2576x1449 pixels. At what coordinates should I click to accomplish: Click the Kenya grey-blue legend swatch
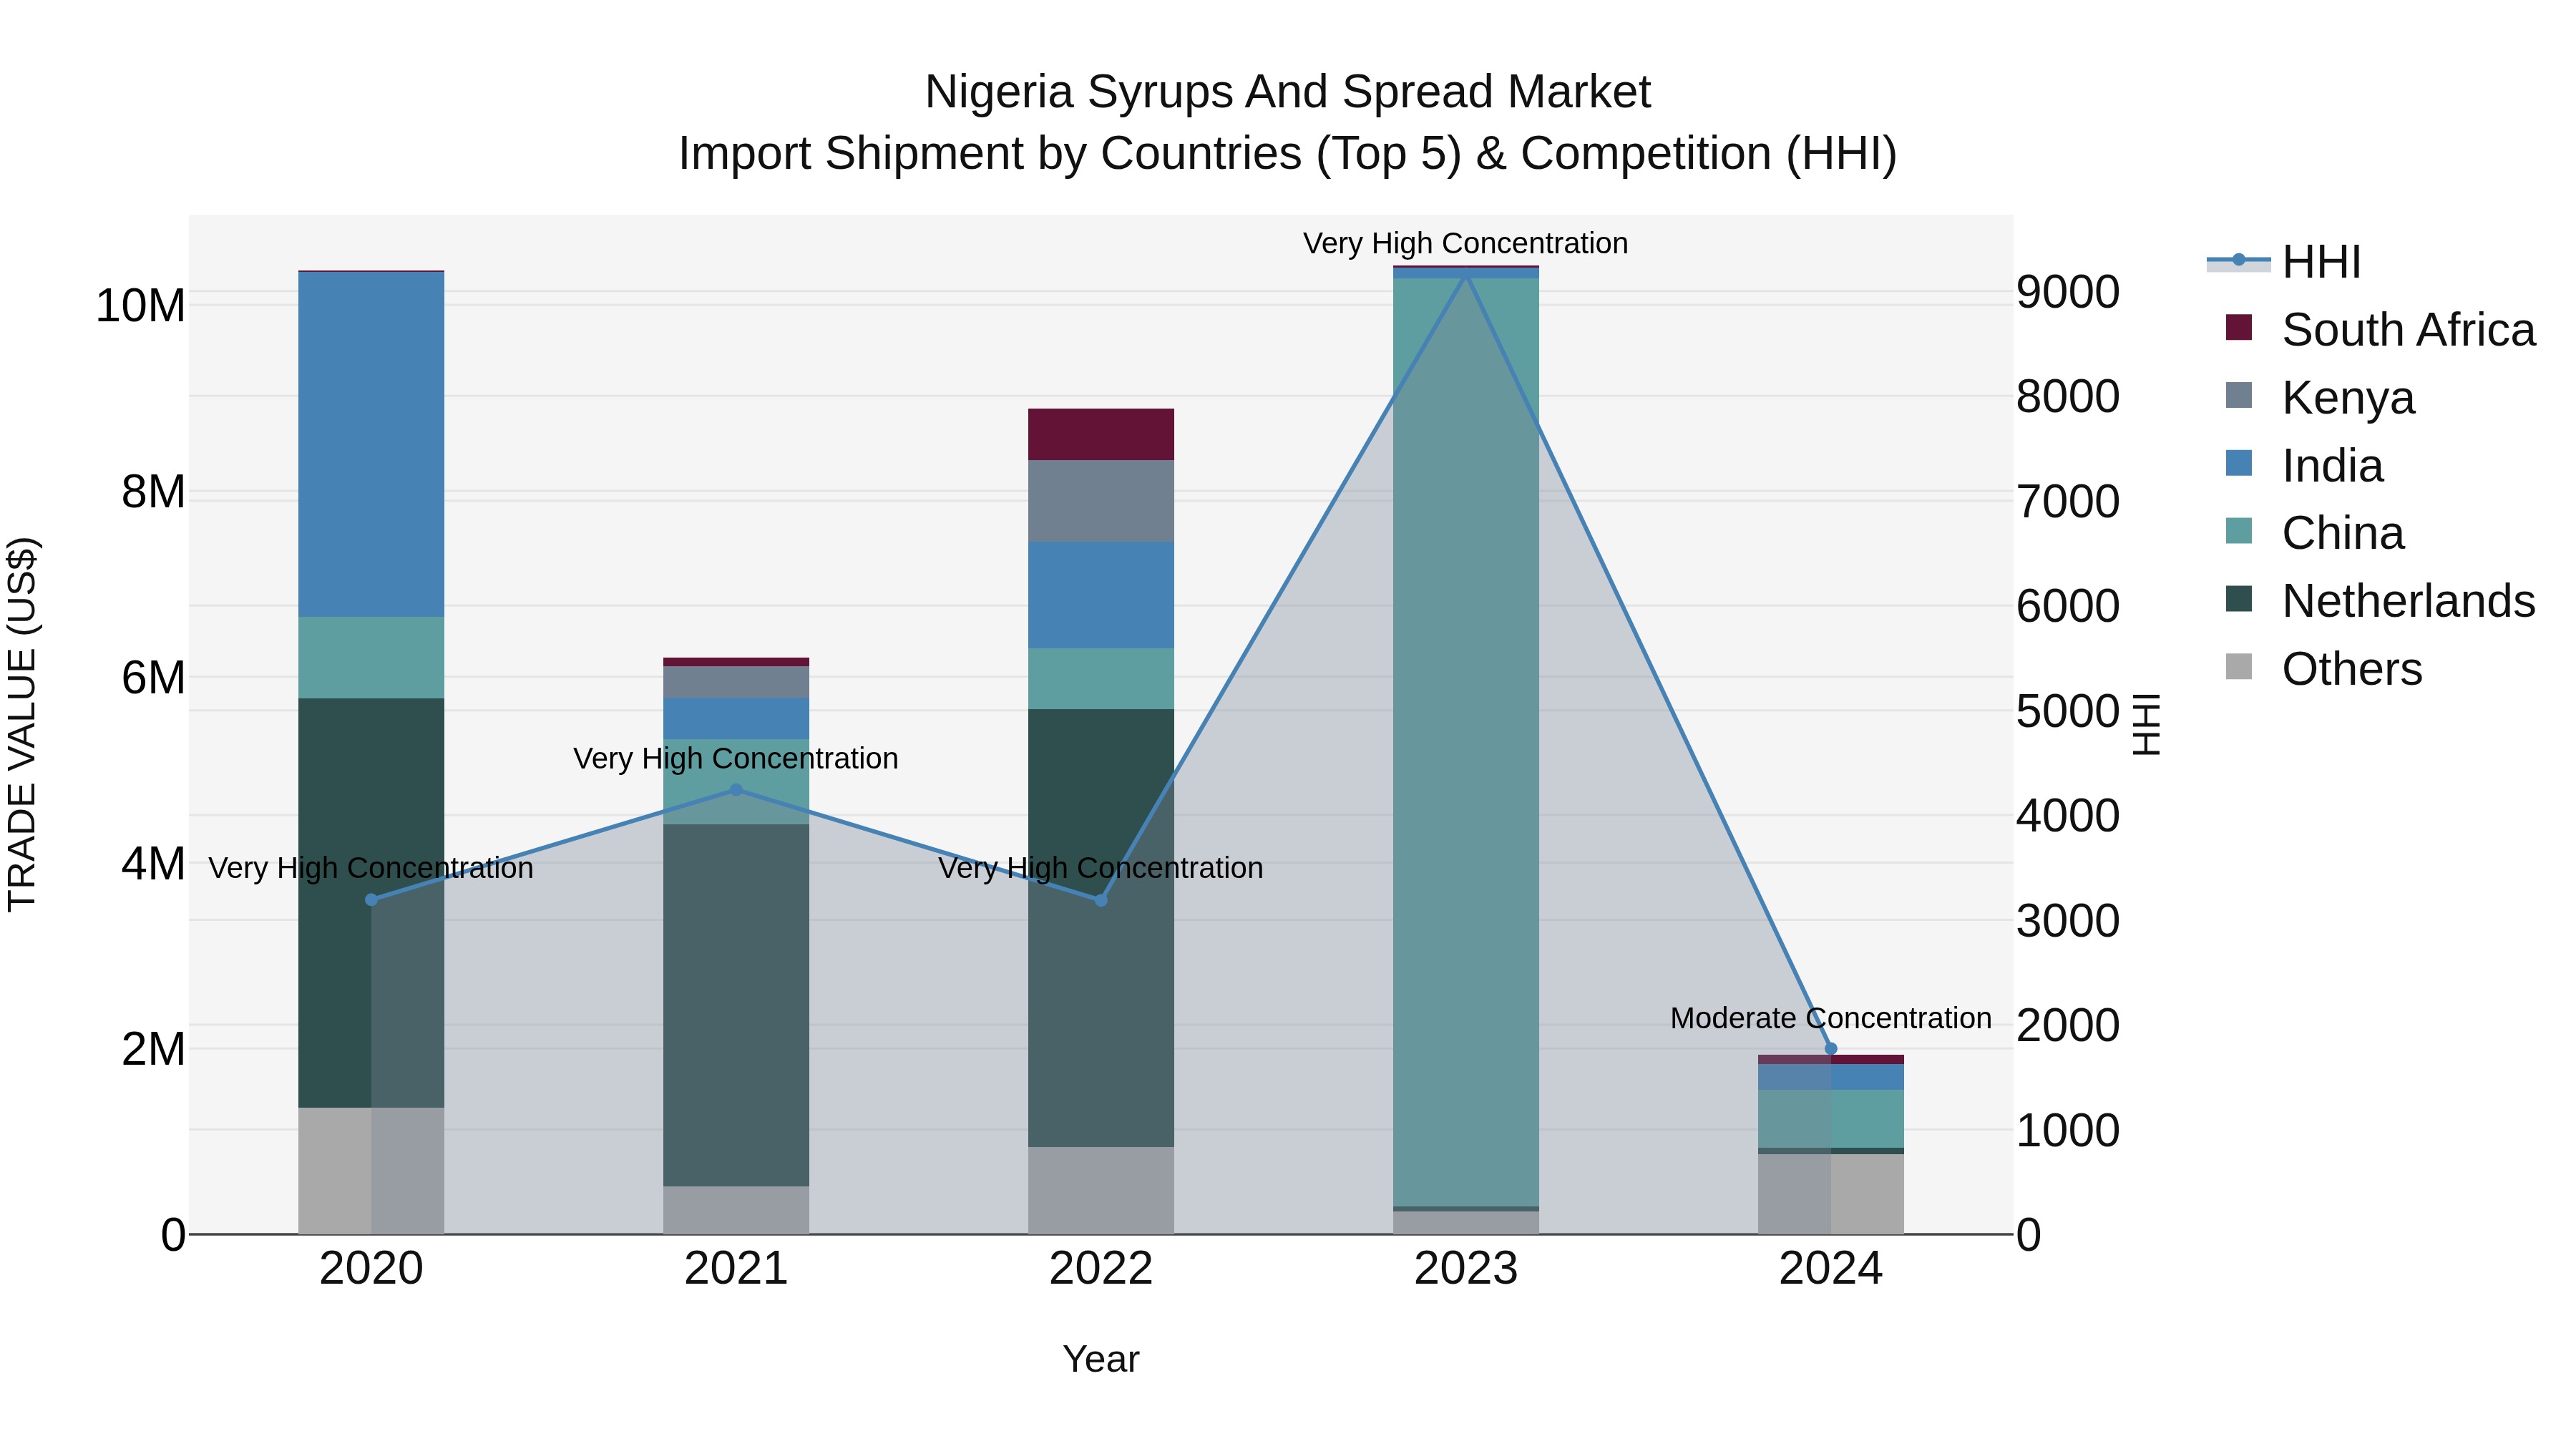2239,396
